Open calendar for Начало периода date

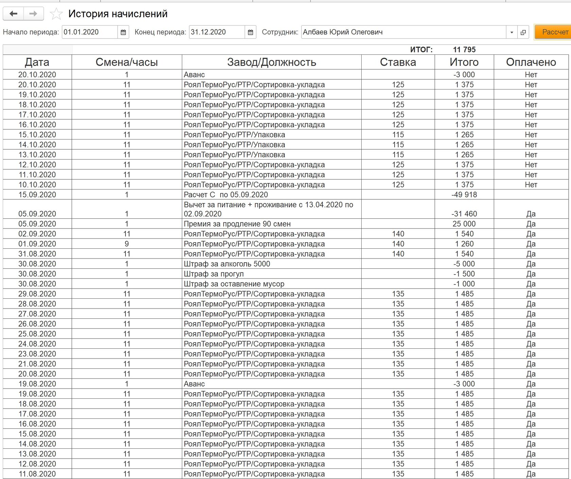click(123, 32)
